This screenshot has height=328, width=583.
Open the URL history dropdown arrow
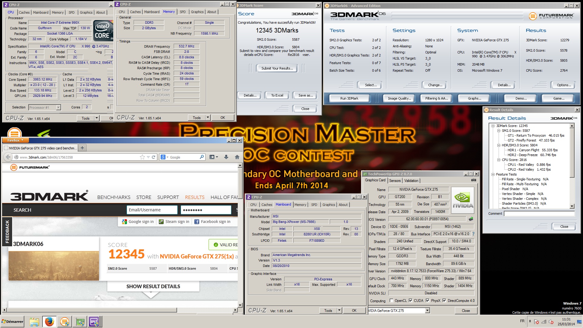[148, 157]
